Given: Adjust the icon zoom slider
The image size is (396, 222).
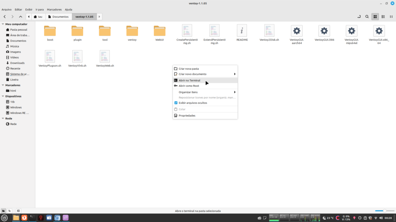Looking at the screenshot, I should pos(384,211).
